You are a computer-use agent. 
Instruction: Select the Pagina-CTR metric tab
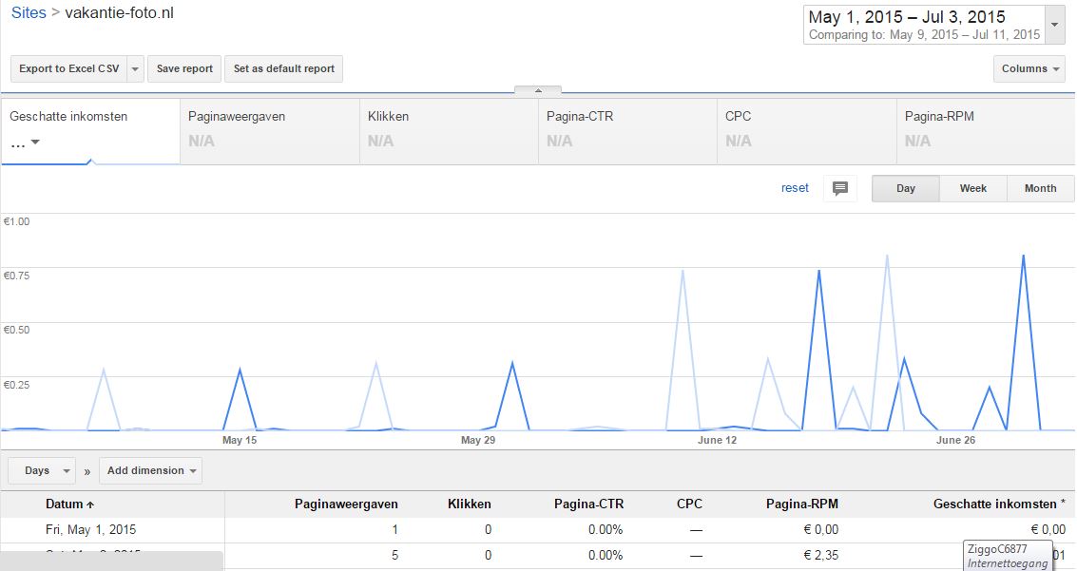627,130
